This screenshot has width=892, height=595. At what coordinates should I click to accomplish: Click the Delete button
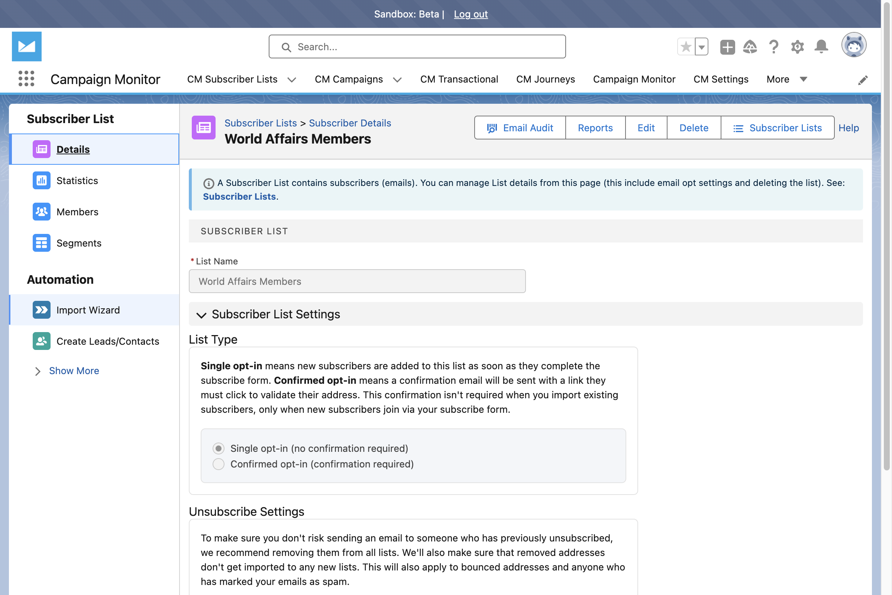tap(694, 128)
